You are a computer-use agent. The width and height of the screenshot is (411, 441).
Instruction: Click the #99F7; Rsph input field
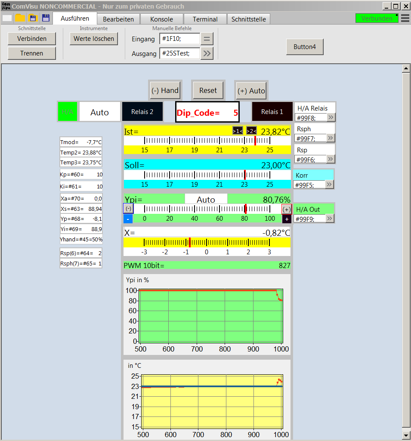[x=311, y=138]
